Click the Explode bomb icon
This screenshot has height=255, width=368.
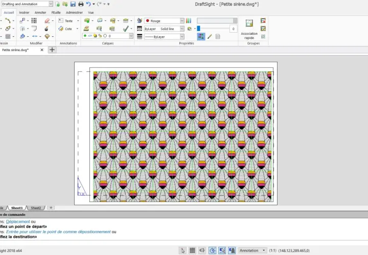47,29
